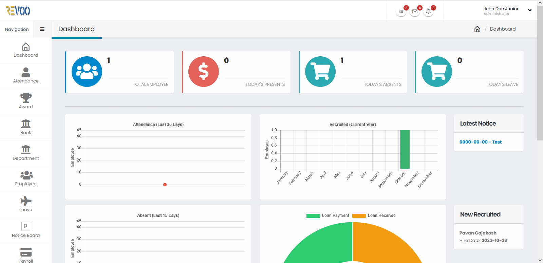Expand the Department sidebar menu
Image resolution: width=543 pixels, height=263 pixels.
pos(26,153)
